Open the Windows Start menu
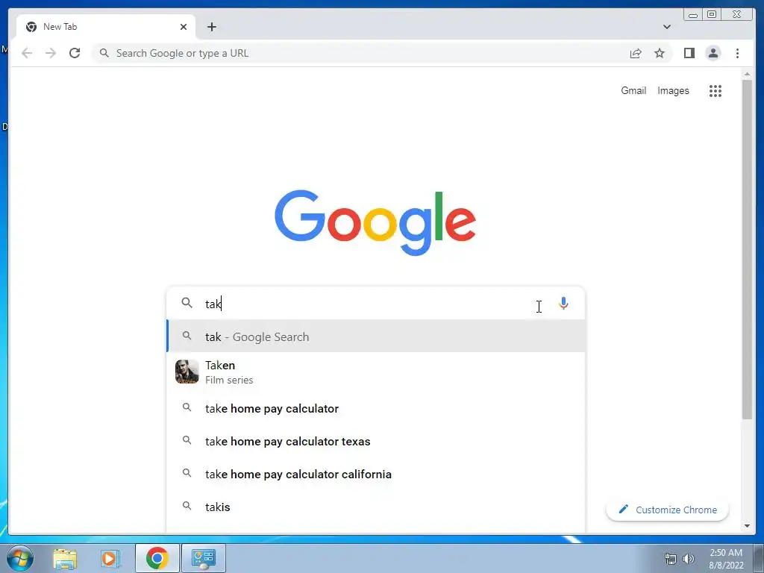This screenshot has height=573, width=764. coord(19,558)
